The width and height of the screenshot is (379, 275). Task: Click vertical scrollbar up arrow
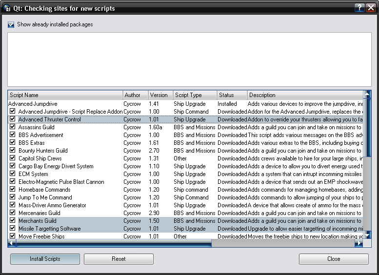coord(367,94)
